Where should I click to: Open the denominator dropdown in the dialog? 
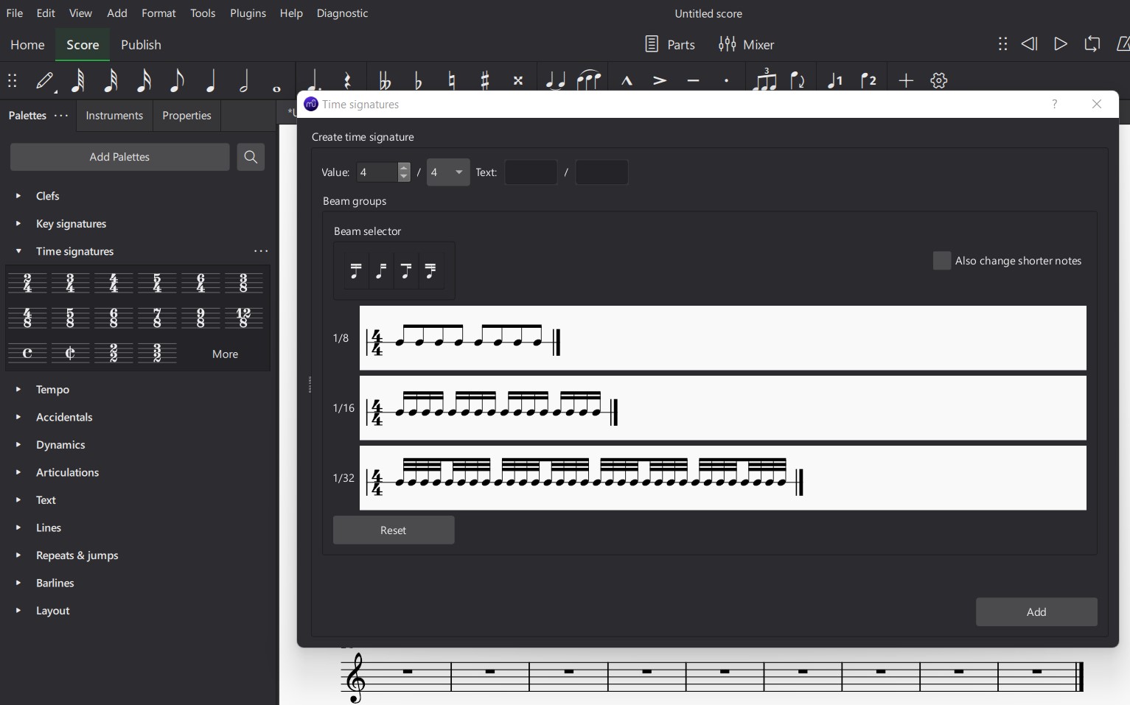click(458, 172)
